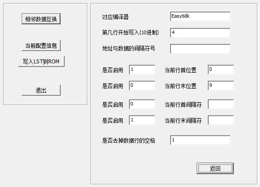The height and width of the screenshot is (187, 260).
Task: Click the 地址与数据的间隔符号 label
Action: pos(128,49)
